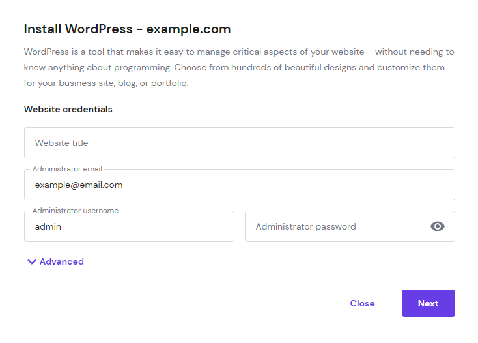The image size is (478, 343).
Task: Click the Website credentials section heading
Action: [x=68, y=109]
